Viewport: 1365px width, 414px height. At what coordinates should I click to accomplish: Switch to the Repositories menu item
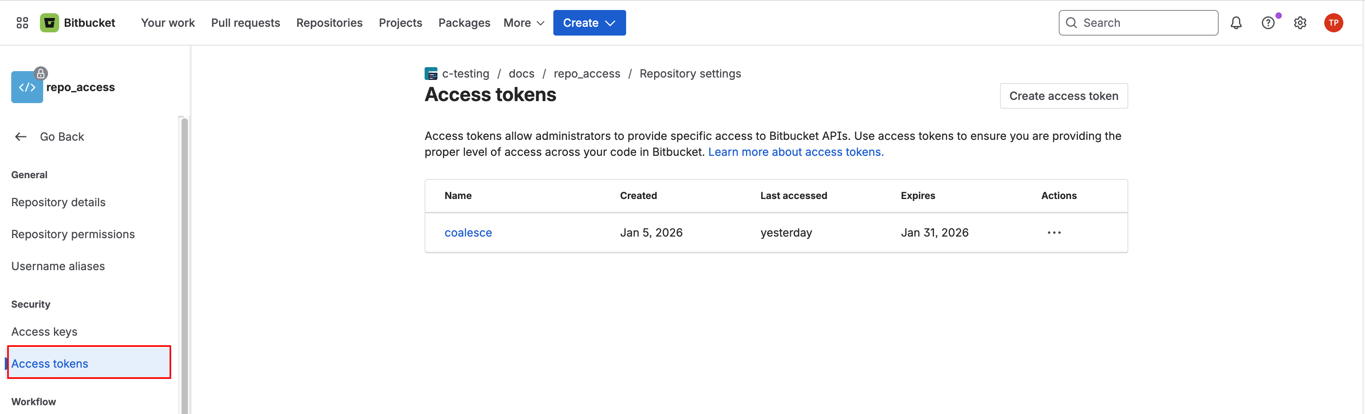click(329, 23)
